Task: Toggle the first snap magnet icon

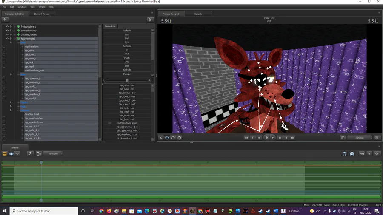Action: (x=344, y=153)
